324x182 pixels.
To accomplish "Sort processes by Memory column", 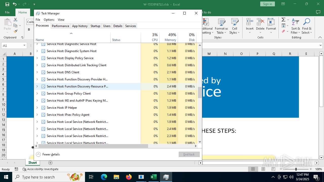I will tap(169, 37).
